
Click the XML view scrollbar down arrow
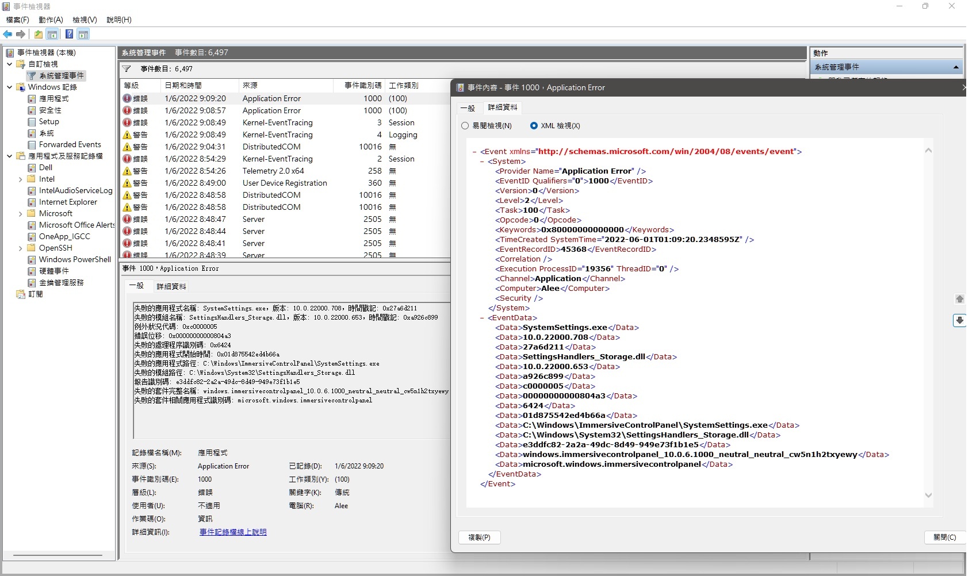click(x=928, y=496)
